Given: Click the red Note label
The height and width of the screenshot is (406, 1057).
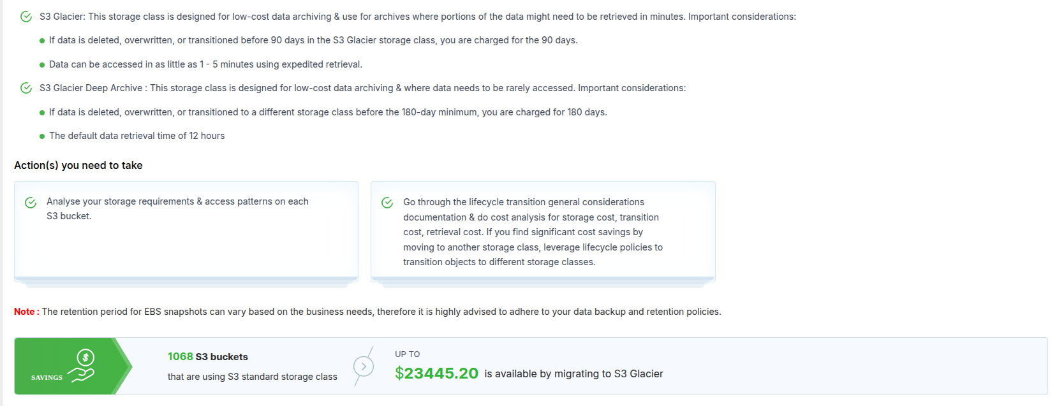Looking at the screenshot, I should [26, 312].
